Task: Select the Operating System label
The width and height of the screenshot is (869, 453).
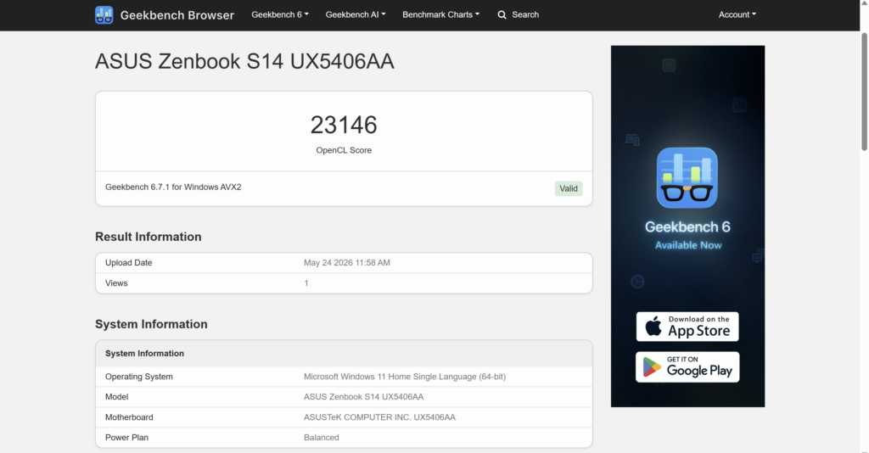Action: 139,377
